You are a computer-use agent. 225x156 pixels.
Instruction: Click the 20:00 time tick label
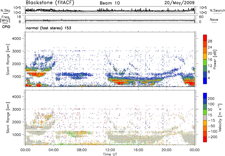pyautogui.click(x=166, y=150)
